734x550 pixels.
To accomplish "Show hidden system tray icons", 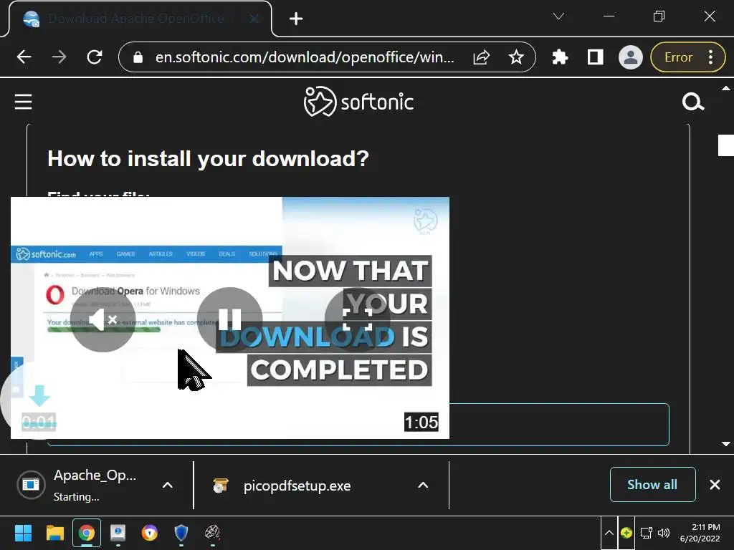I will (x=609, y=533).
